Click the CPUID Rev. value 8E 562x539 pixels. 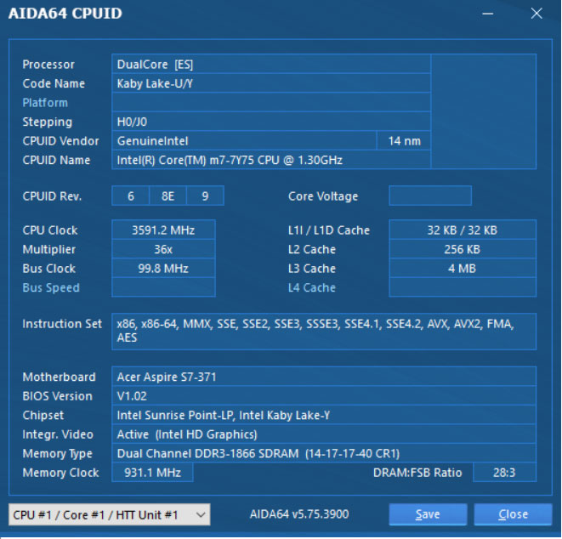pos(167,196)
